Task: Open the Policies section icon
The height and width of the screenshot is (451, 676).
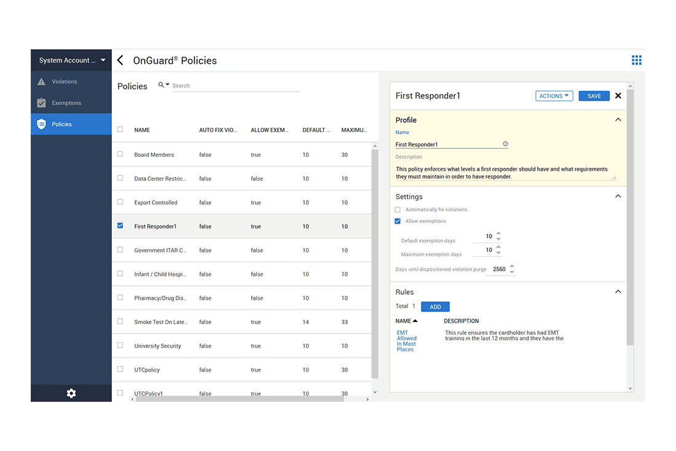Action: tap(41, 124)
